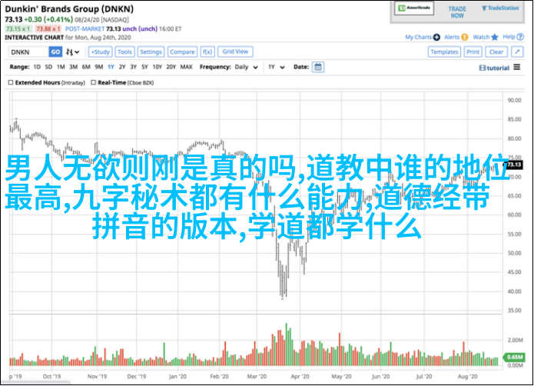
Task: Select the 9M range
Action: (99, 67)
